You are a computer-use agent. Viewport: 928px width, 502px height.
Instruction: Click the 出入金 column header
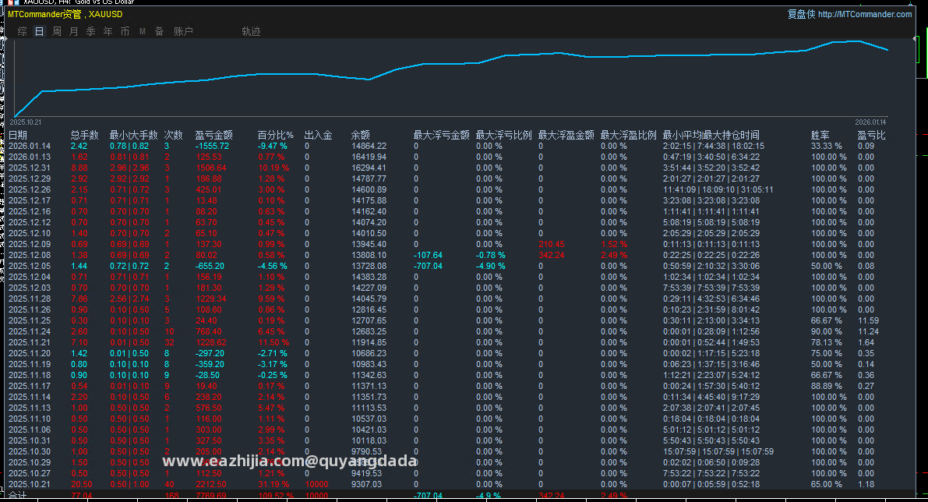coord(319,135)
